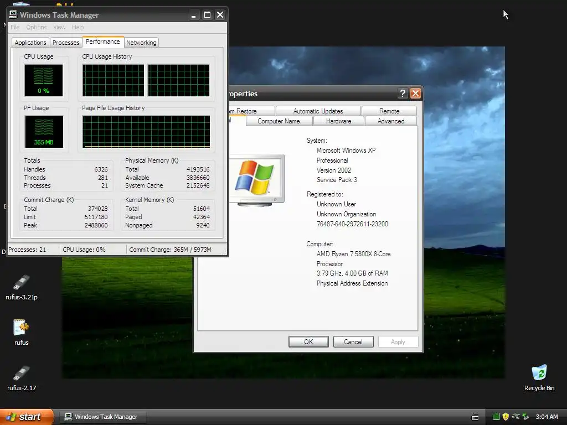
Task: Click the greyed Apply button
Action: point(398,341)
